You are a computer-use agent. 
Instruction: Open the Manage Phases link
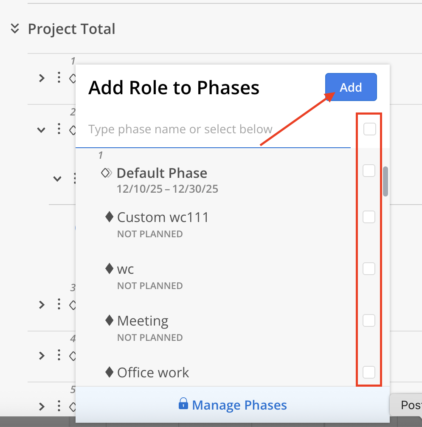[239, 405]
